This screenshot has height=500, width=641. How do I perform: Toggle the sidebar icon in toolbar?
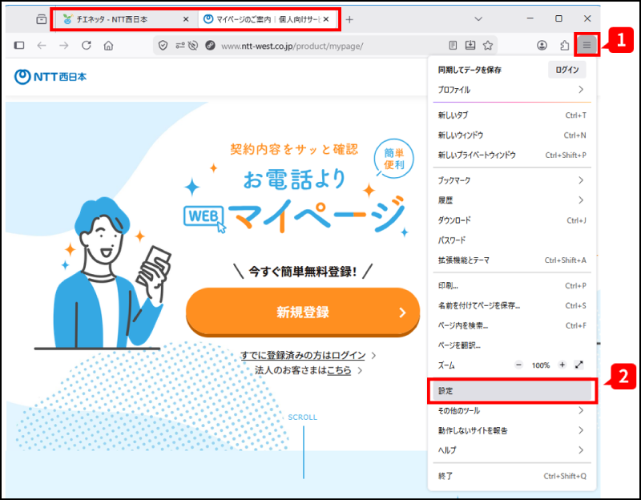[x=19, y=46]
